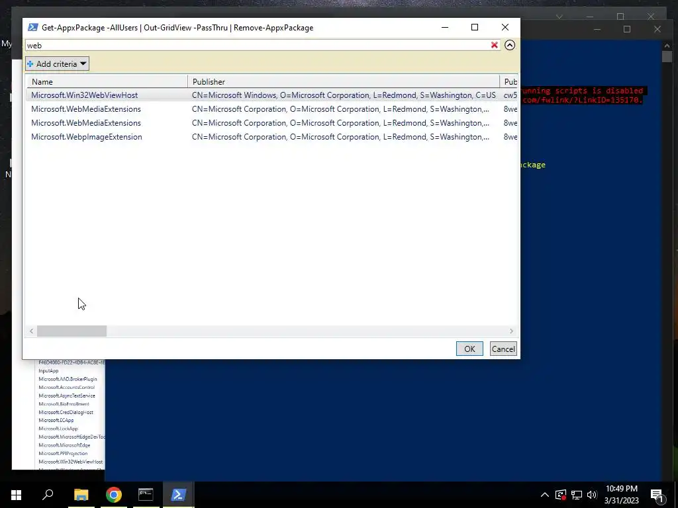Open the Action Center notifications icon
Image resolution: width=678 pixels, height=508 pixels.
click(x=657, y=495)
